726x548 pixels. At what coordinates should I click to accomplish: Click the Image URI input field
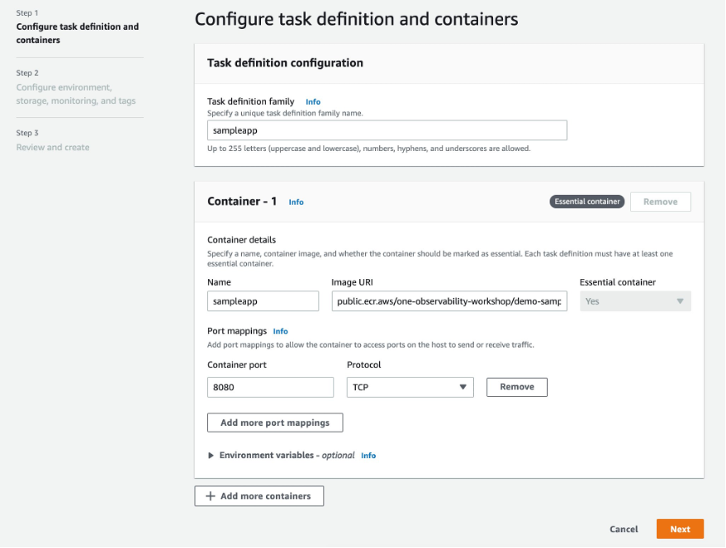(x=448, y=300)
